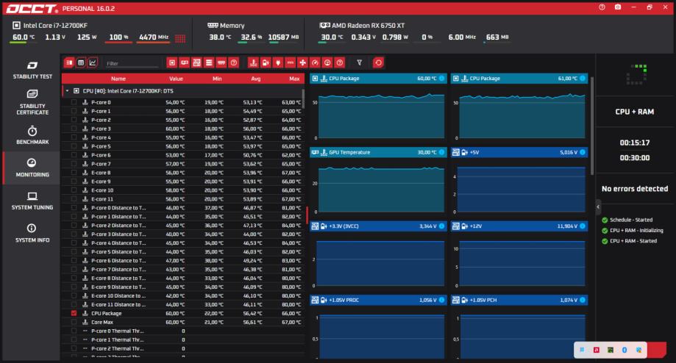Switch to table and graph split view
676x363 pixels.
69,63
